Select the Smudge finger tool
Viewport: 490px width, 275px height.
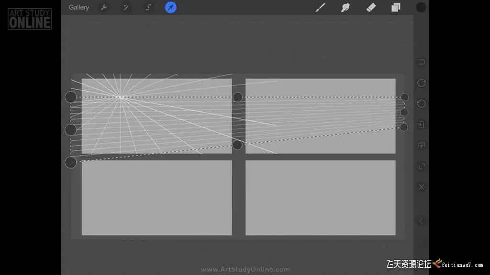coord(345,8)
